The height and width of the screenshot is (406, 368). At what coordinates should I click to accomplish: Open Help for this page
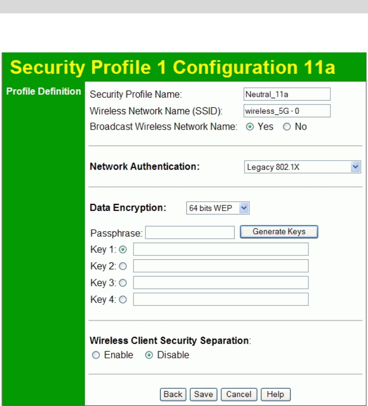click(276, 395)
